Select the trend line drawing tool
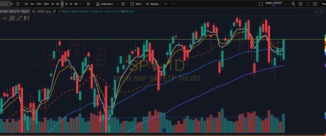Viewport: 326px width, 136px height. pos(19,18)
